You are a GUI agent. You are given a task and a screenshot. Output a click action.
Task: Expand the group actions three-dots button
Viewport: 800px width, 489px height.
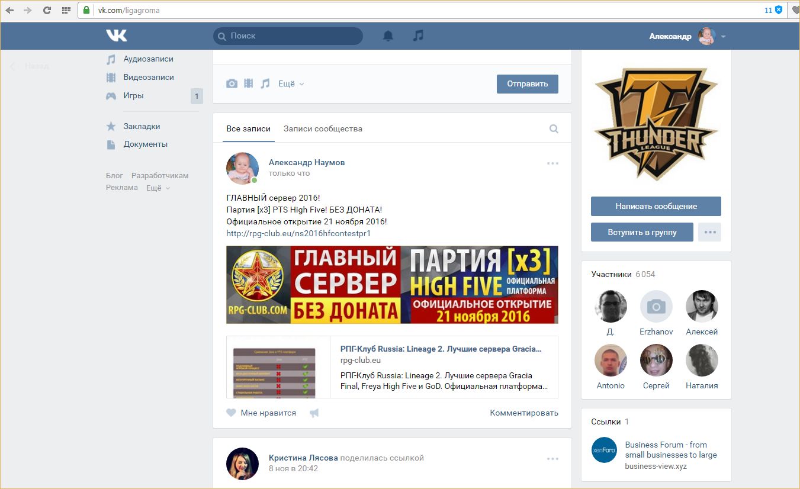710,232
